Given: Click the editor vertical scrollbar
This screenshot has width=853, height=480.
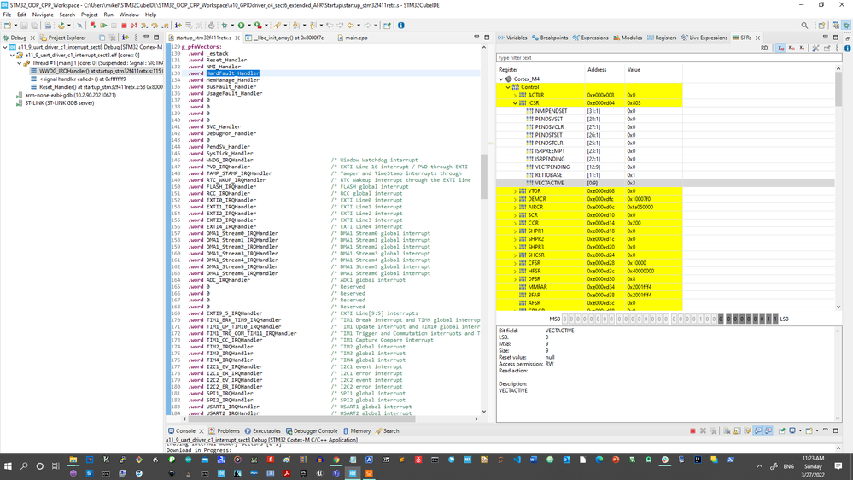Looking at the screenshot, I should pos(483,176).
